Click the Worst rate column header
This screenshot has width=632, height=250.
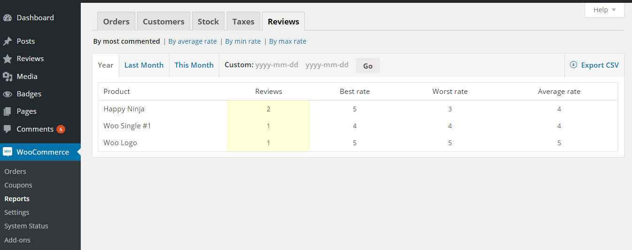(x=450, y=92)
